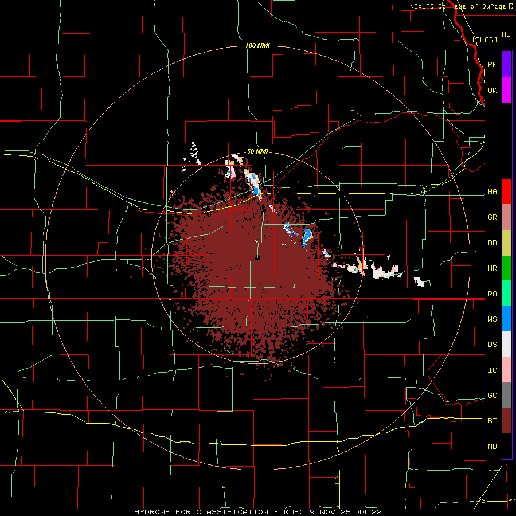This screenshot has width=516, height=516.
Task: Click the "WS" legend label
Action: (492, 319)
